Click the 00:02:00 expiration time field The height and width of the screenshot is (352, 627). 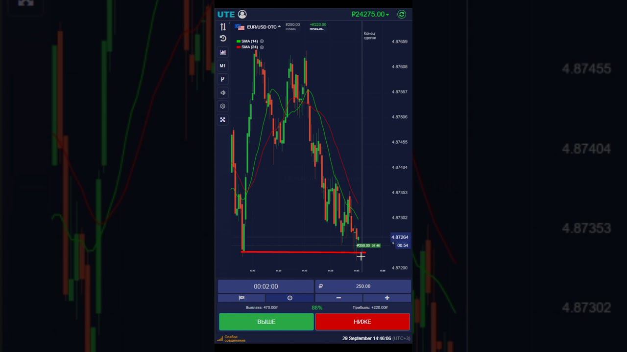[x=265, y=286]
